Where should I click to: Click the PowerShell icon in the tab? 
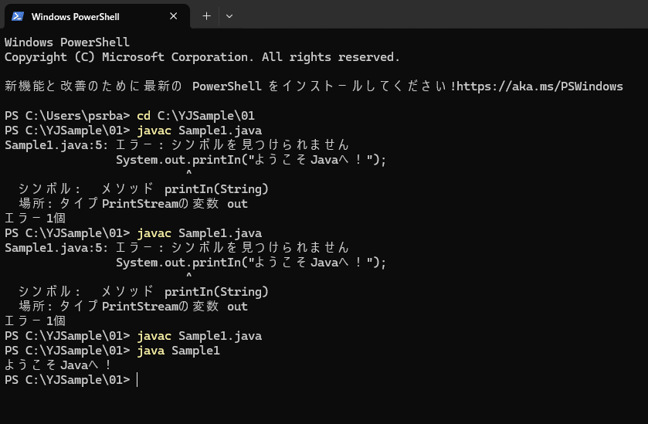18,16
